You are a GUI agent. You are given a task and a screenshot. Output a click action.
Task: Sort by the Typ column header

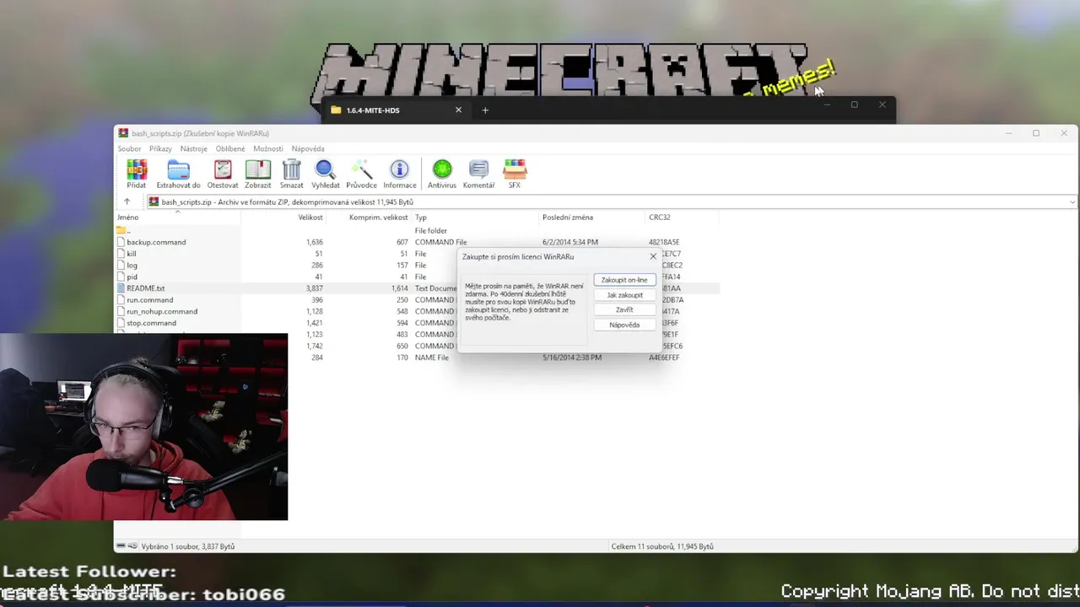476,217
